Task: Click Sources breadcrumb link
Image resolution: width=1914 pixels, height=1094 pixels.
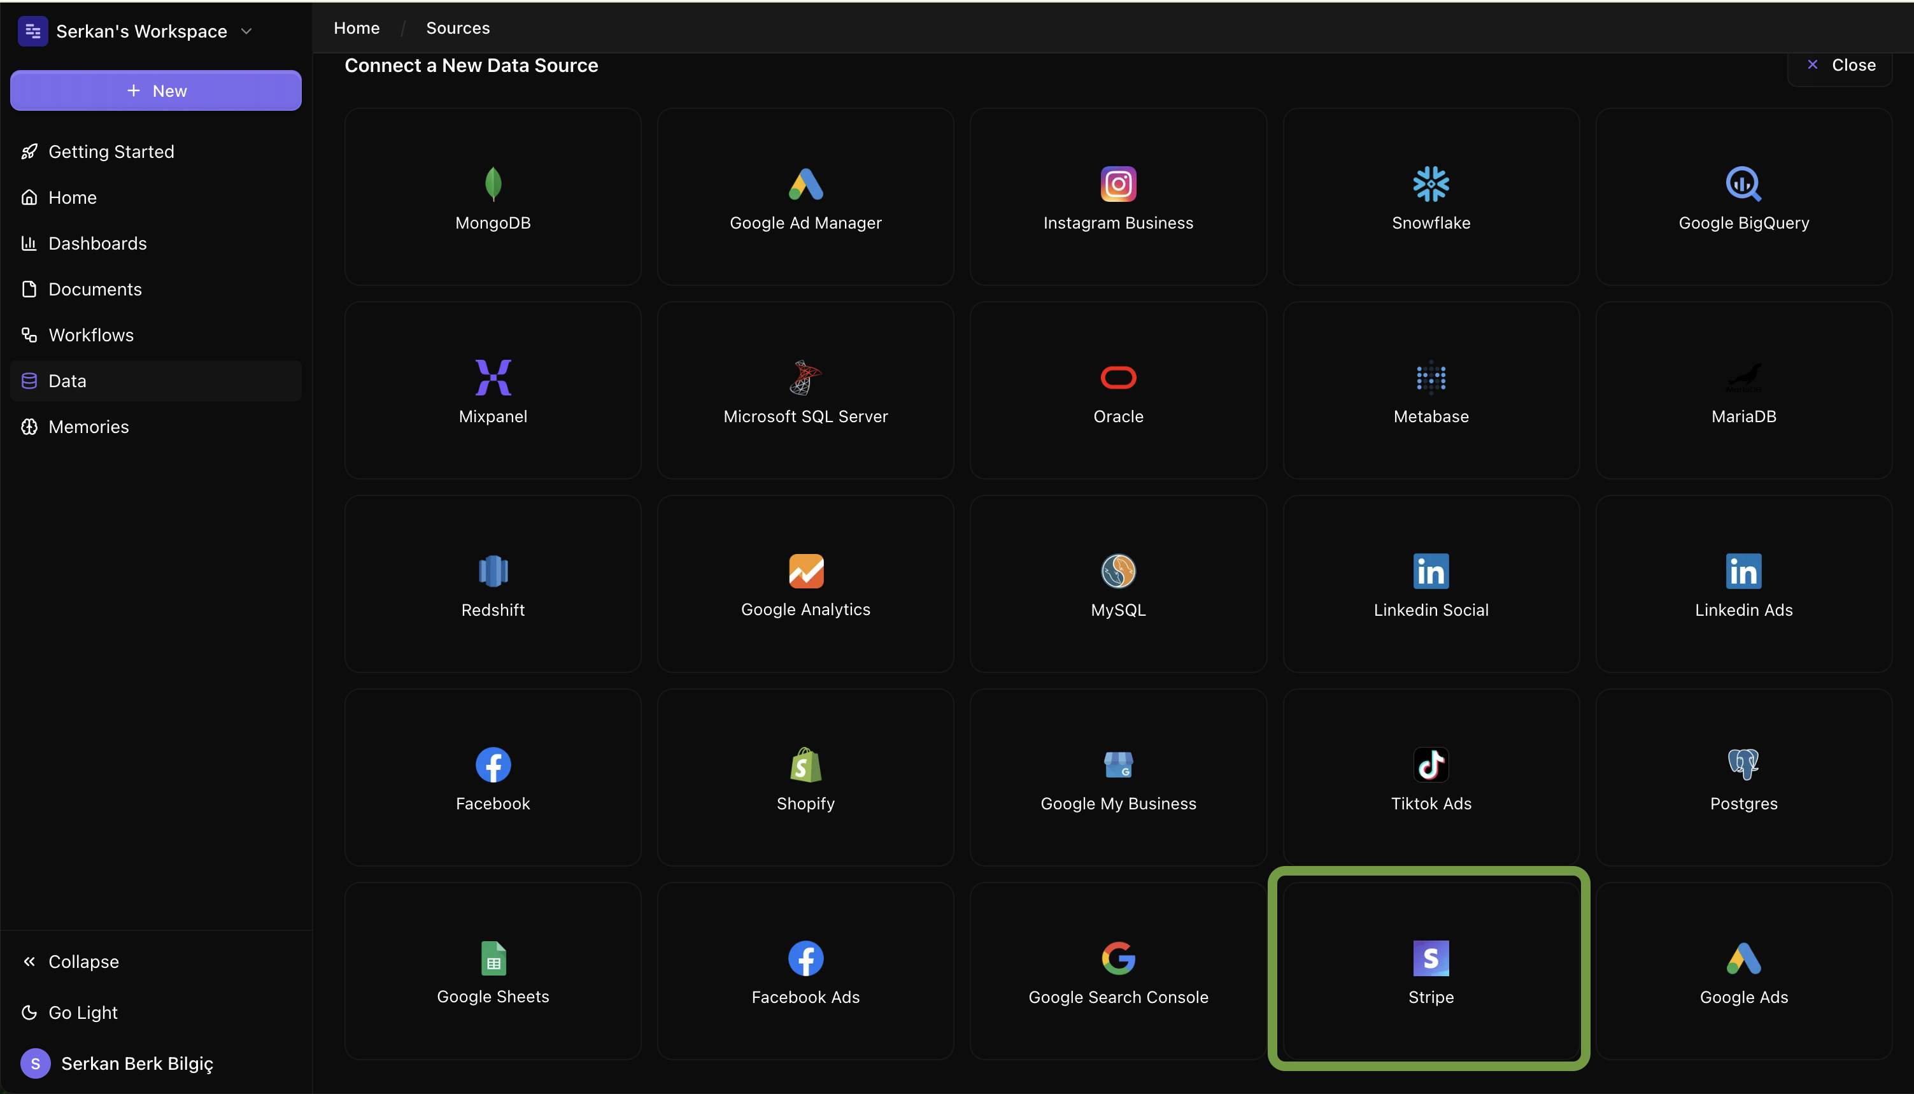Action: pyautogui.click(x=457, y=28)
